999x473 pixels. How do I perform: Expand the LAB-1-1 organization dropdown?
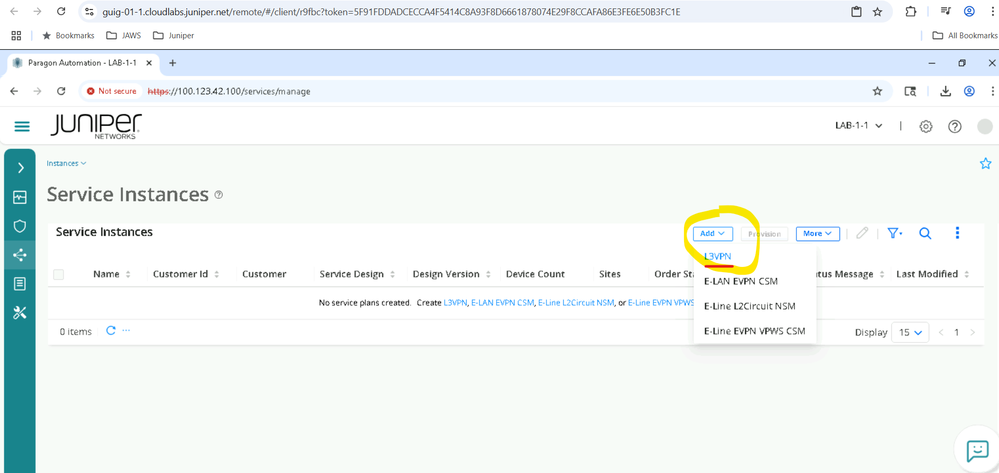pyautogui.click(x=858, y=125)
